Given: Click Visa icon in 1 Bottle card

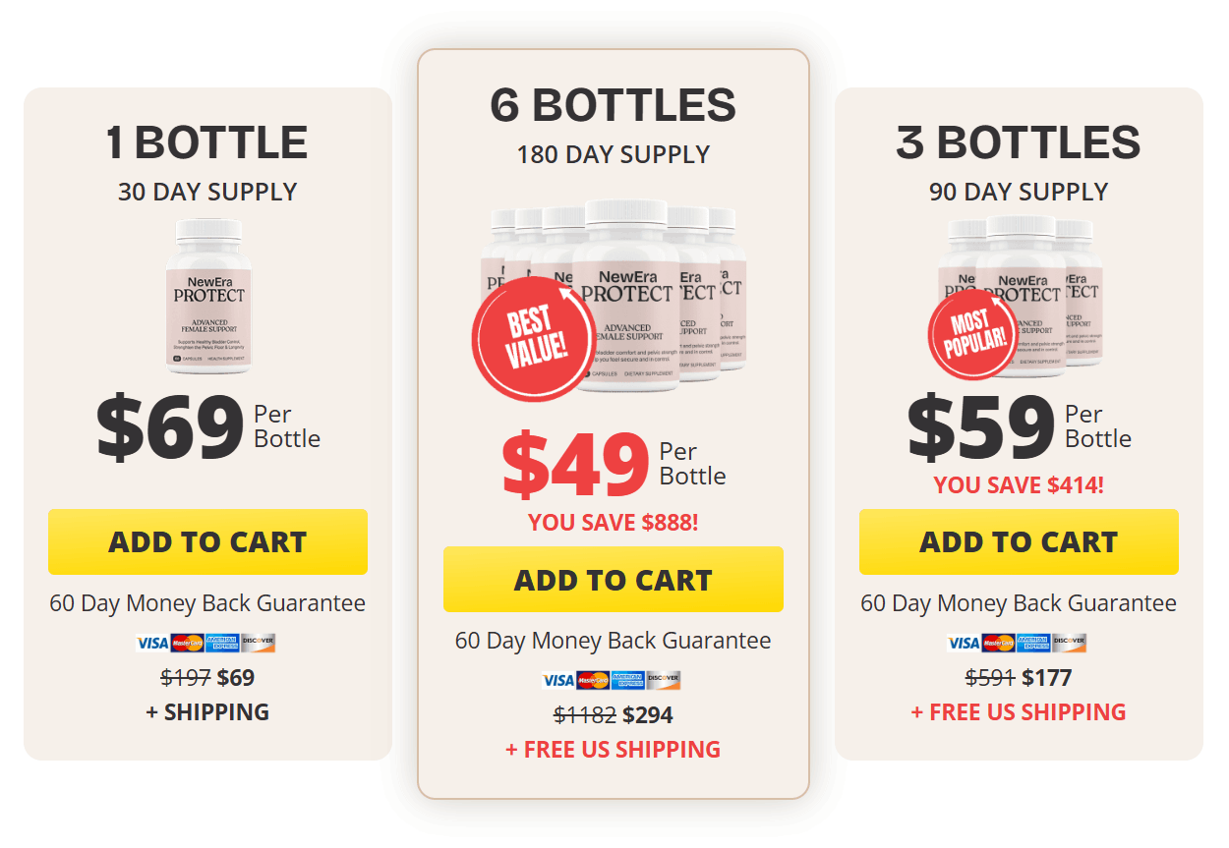Looking at the screenshot, I should [152, 643].
